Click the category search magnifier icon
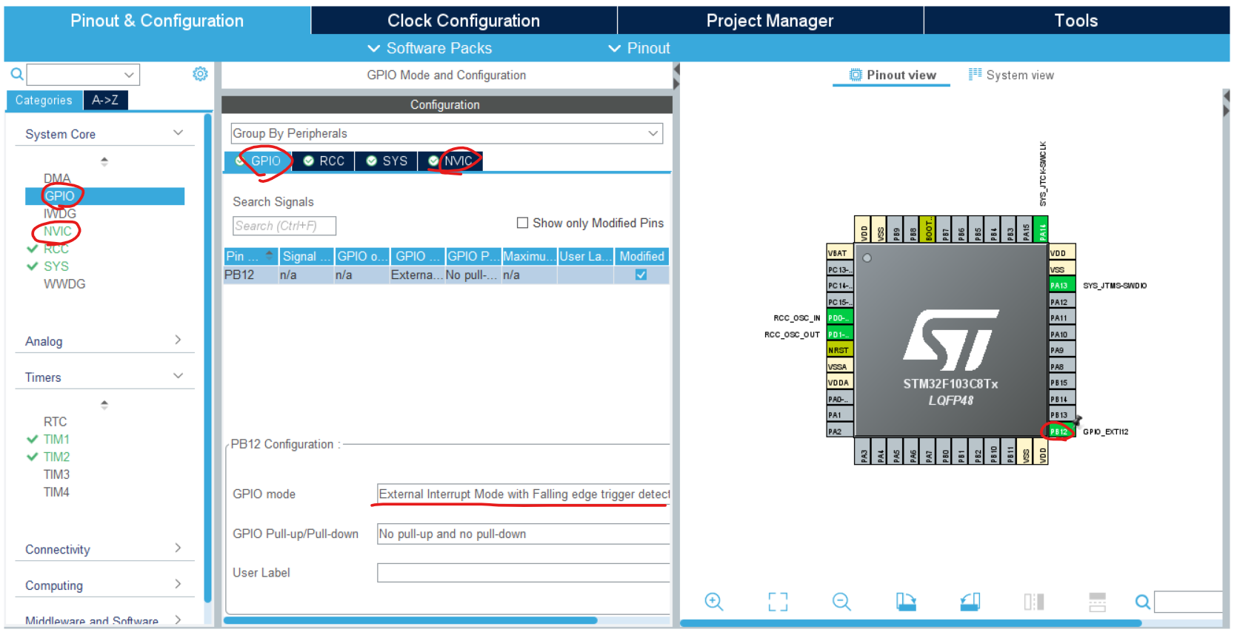Image resolution: width=1234 pixels, height=635 pixels. click(16, 74)
